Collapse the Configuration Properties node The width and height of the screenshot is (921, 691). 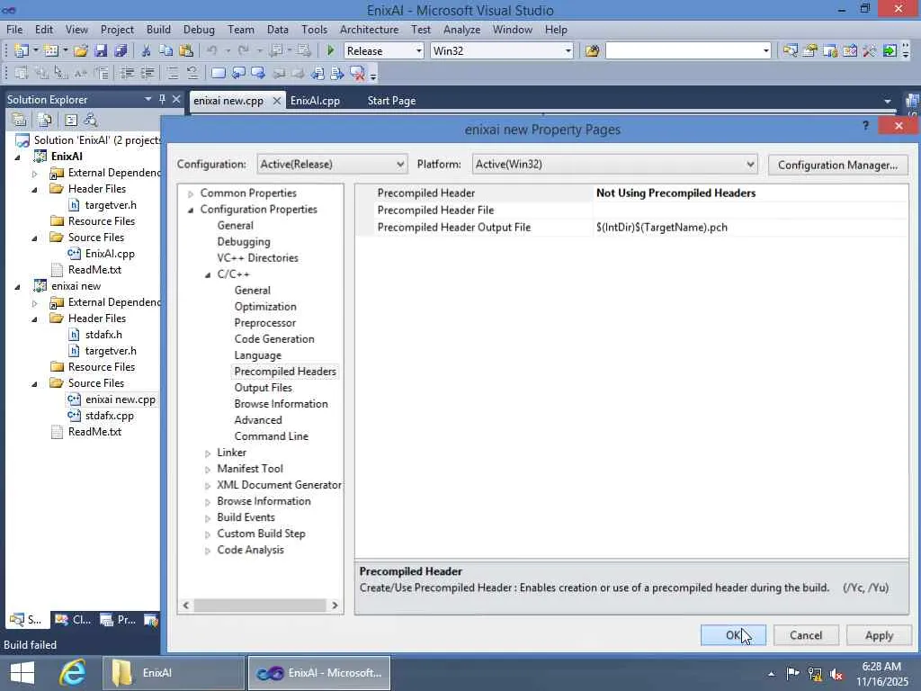[191, 210]
